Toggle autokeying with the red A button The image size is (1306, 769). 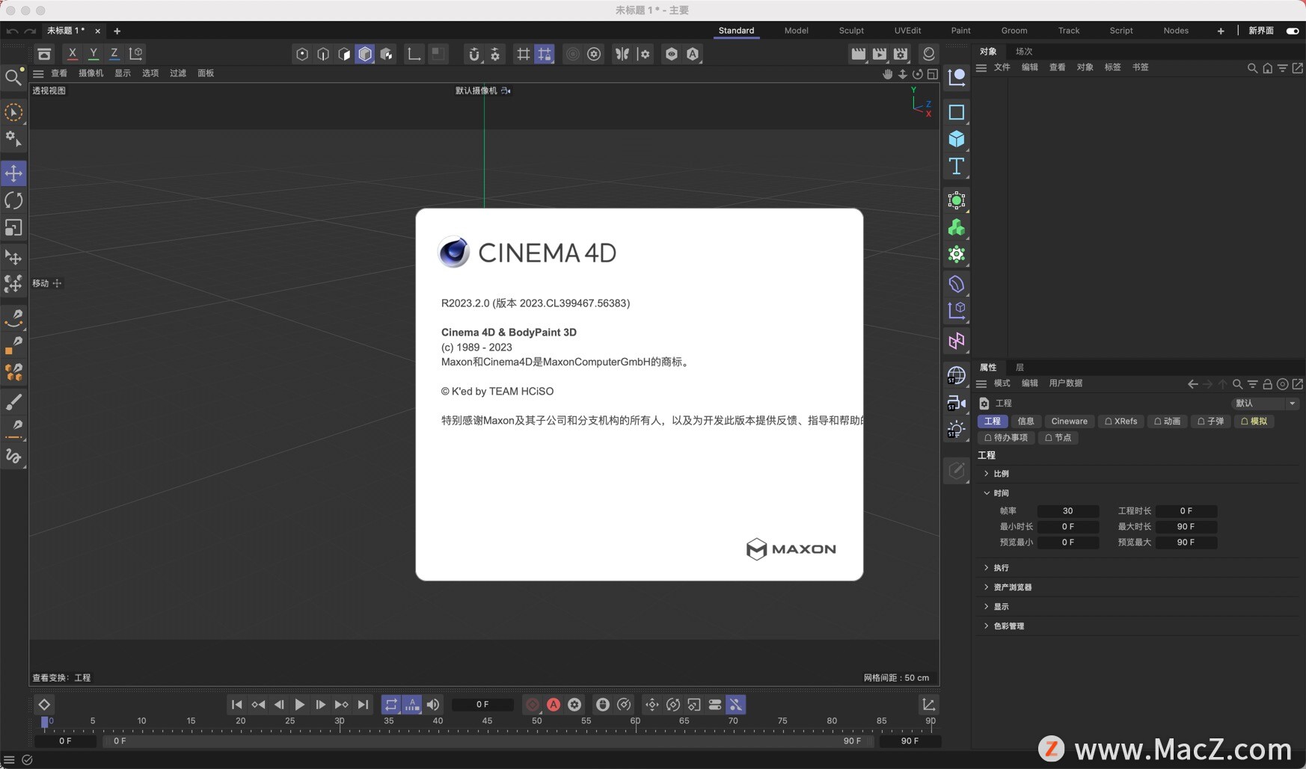point(554,705)
